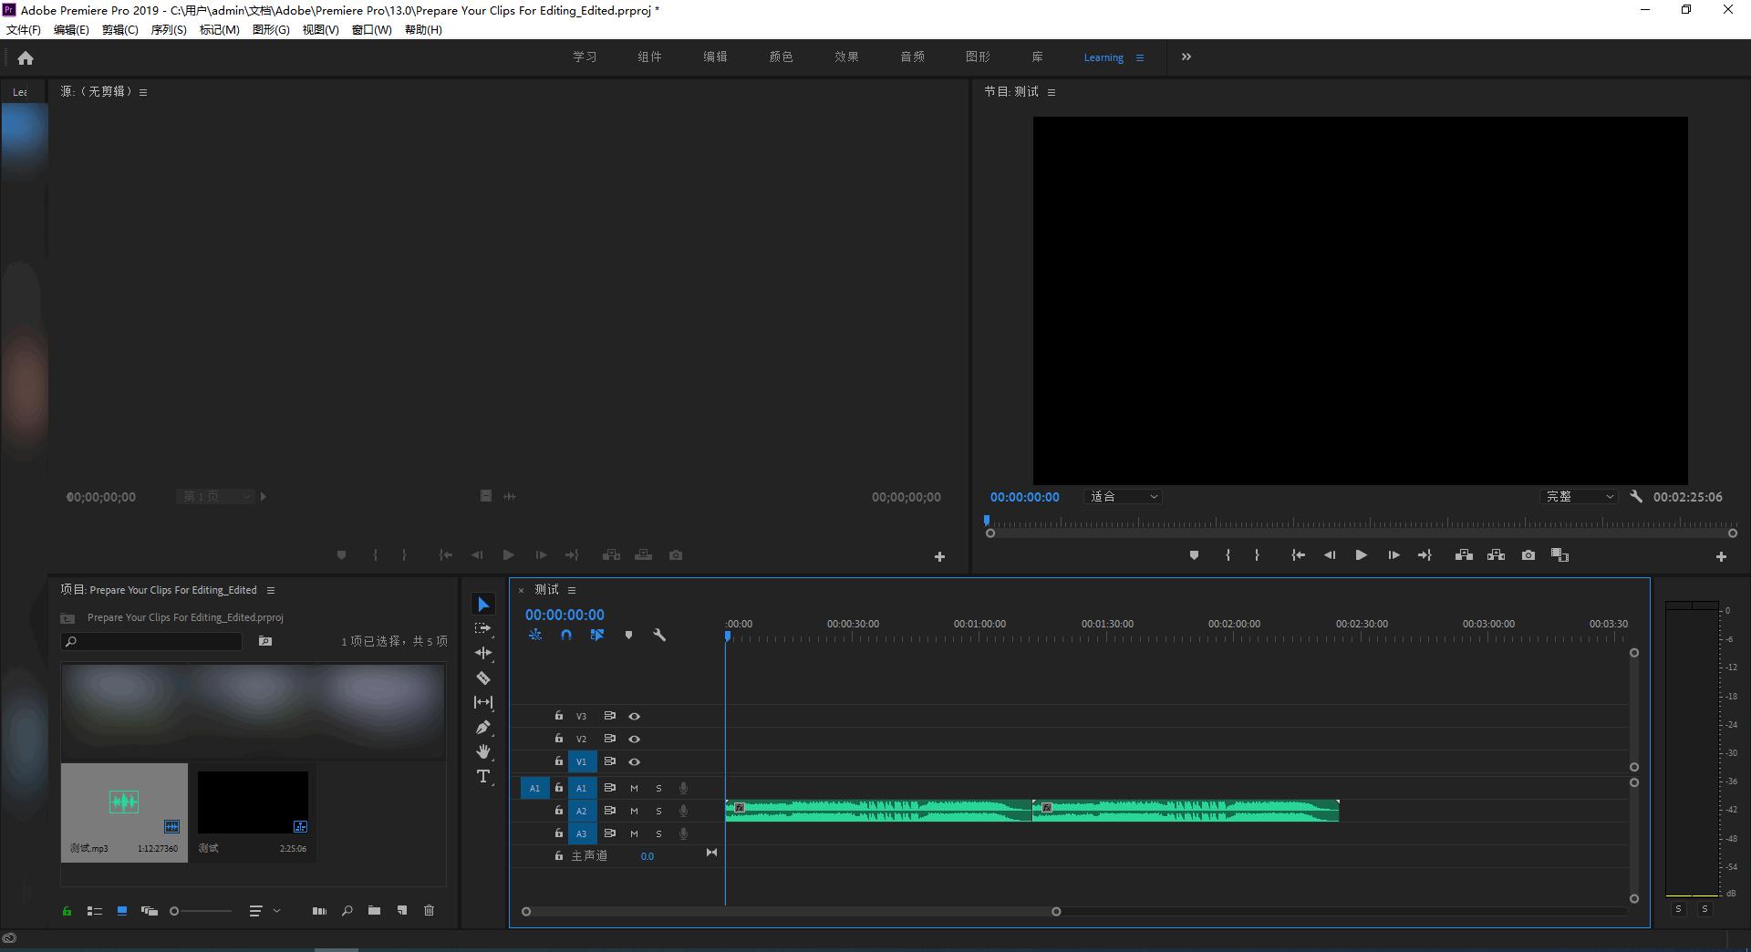Select the Hand tool

(x=483, y=752)
